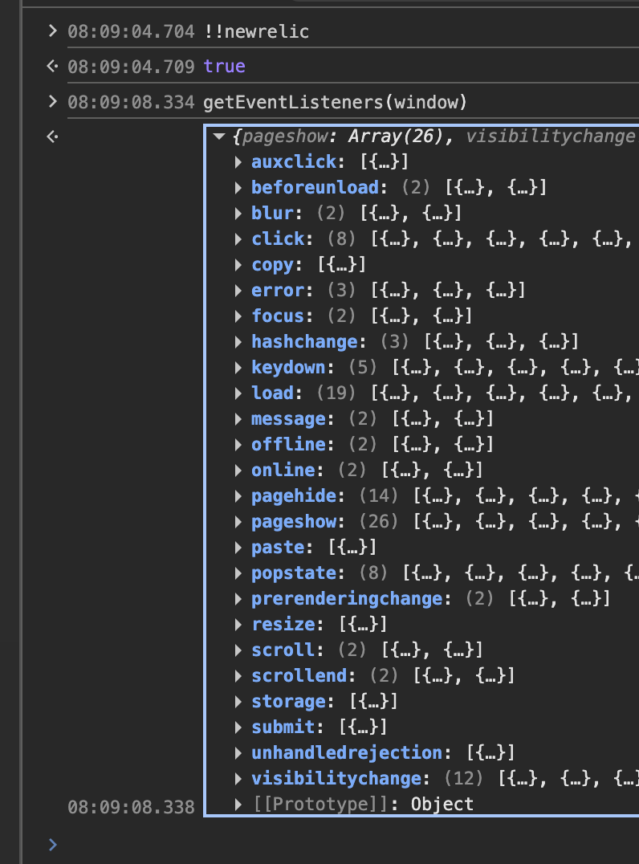639x864 pixels.
Task: Expand the submit listeners triangle
Action: (x=238, y=727)
